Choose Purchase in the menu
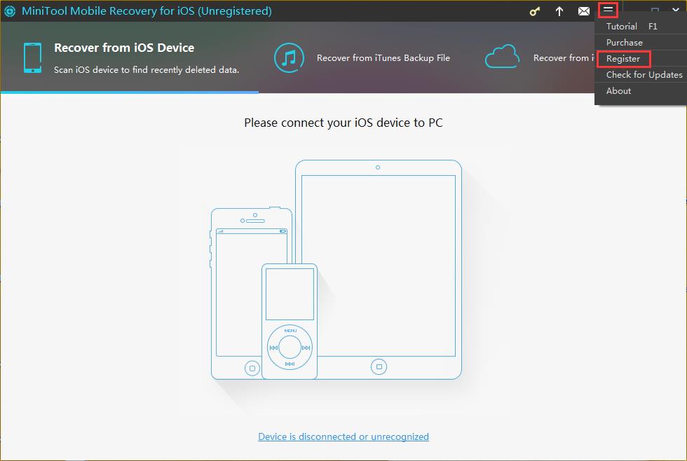This screenshot has width=687, height=461. click(624, 43)
